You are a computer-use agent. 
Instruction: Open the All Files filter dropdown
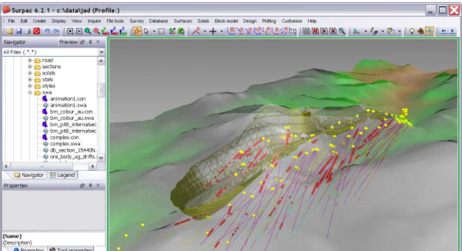pyautogui.click(x=101, y=52)
